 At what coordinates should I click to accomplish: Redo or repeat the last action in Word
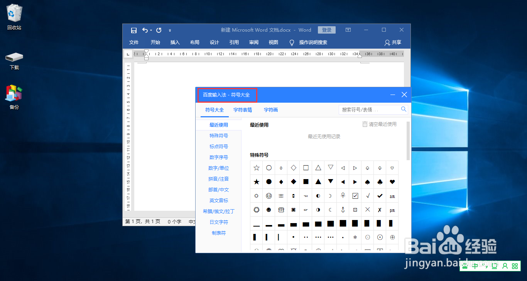(159, 30)
